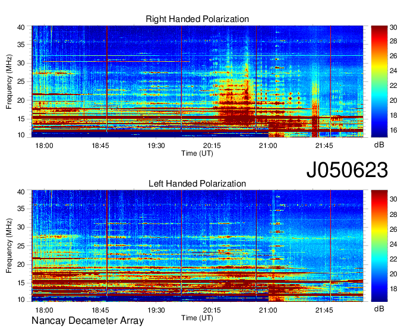Viewport: 404px width, 328px height.
Task: Click the 16 value on Right Handed colorbar
Action: [x=393, y=130]
